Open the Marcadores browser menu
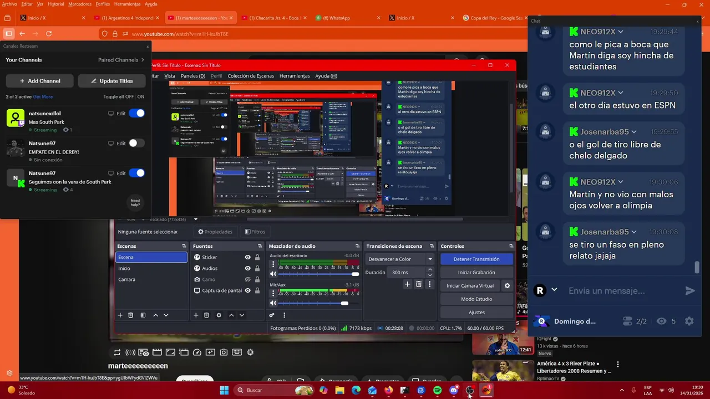This screenshot has width=710, height=399. (x=80, y=4)
